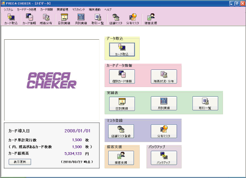Open 取引一覧 from the toolbar
This screenshot has height=178, width=246.
pos(98,19)
